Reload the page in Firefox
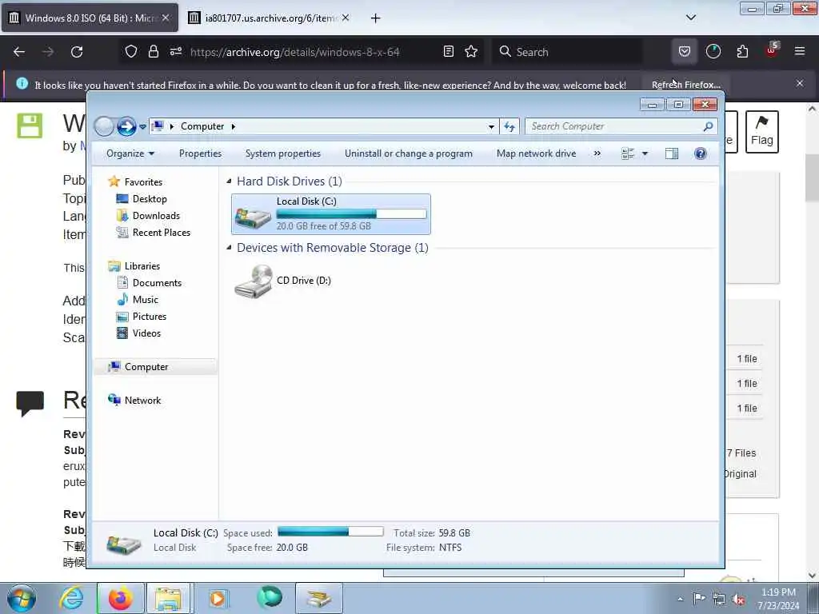Image resolution: width=819 pixels, height=614 pixels. tap(77, 52)
